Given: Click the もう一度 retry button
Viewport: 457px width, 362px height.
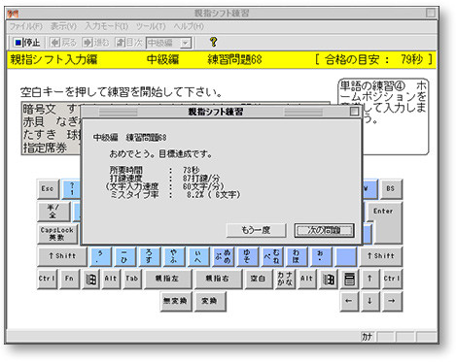Looking at the screenshot, I should point(256,230).
